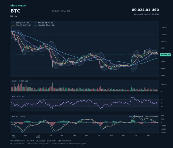173x148 pixels.
Task: Click the 70 label on the RSI axis
Action: pyautogui.click(x=162, y=100)
